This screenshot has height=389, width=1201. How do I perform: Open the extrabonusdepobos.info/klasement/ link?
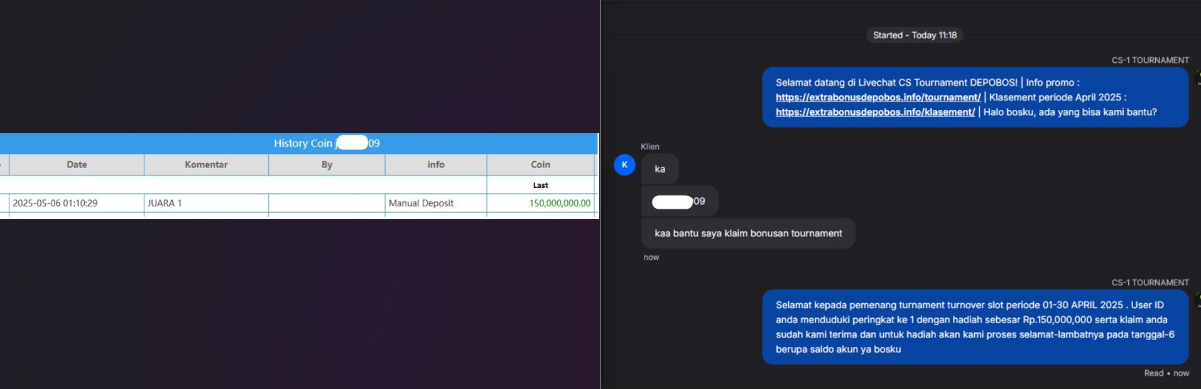875,112
